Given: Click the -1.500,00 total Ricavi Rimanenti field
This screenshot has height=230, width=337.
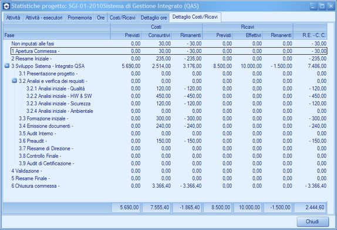Looking at the screenshot, I should [x=278, y=208].
